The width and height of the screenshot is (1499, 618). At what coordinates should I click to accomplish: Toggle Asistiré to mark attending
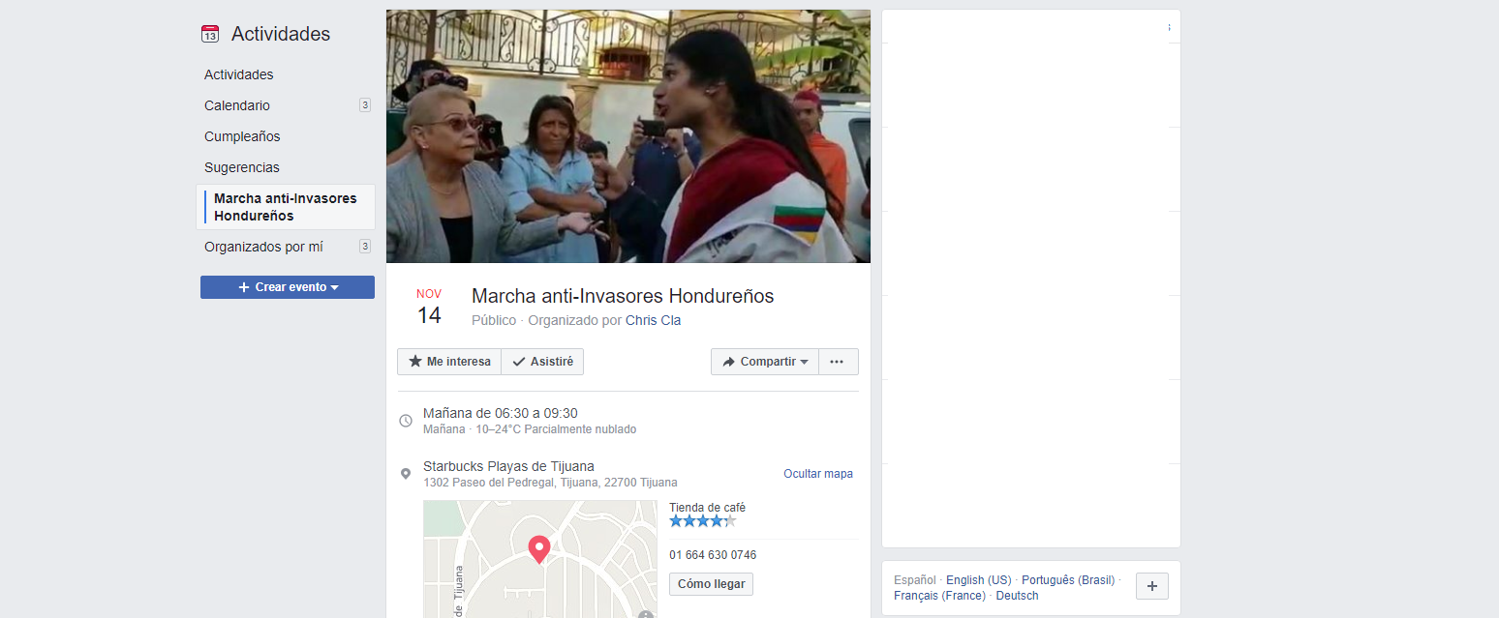click(x=542, y=362)
